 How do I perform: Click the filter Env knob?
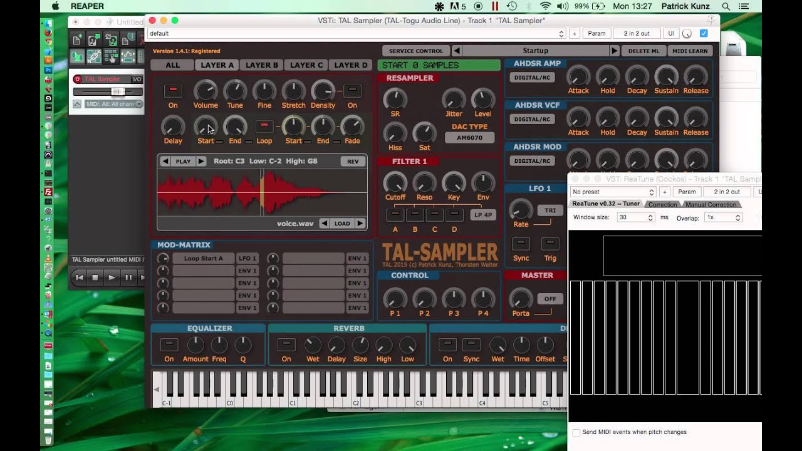point(483,182)
